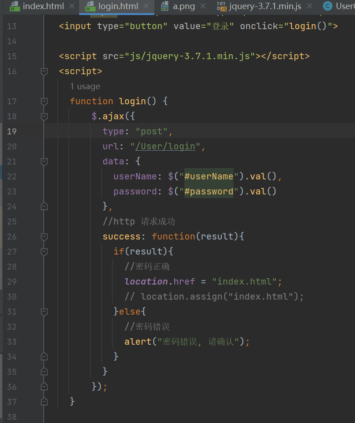Viewport: 355px width, 423px height.
Task: Collapse the script tag fold on line 16
Action: pyautogui.click(x=44, y=71)
